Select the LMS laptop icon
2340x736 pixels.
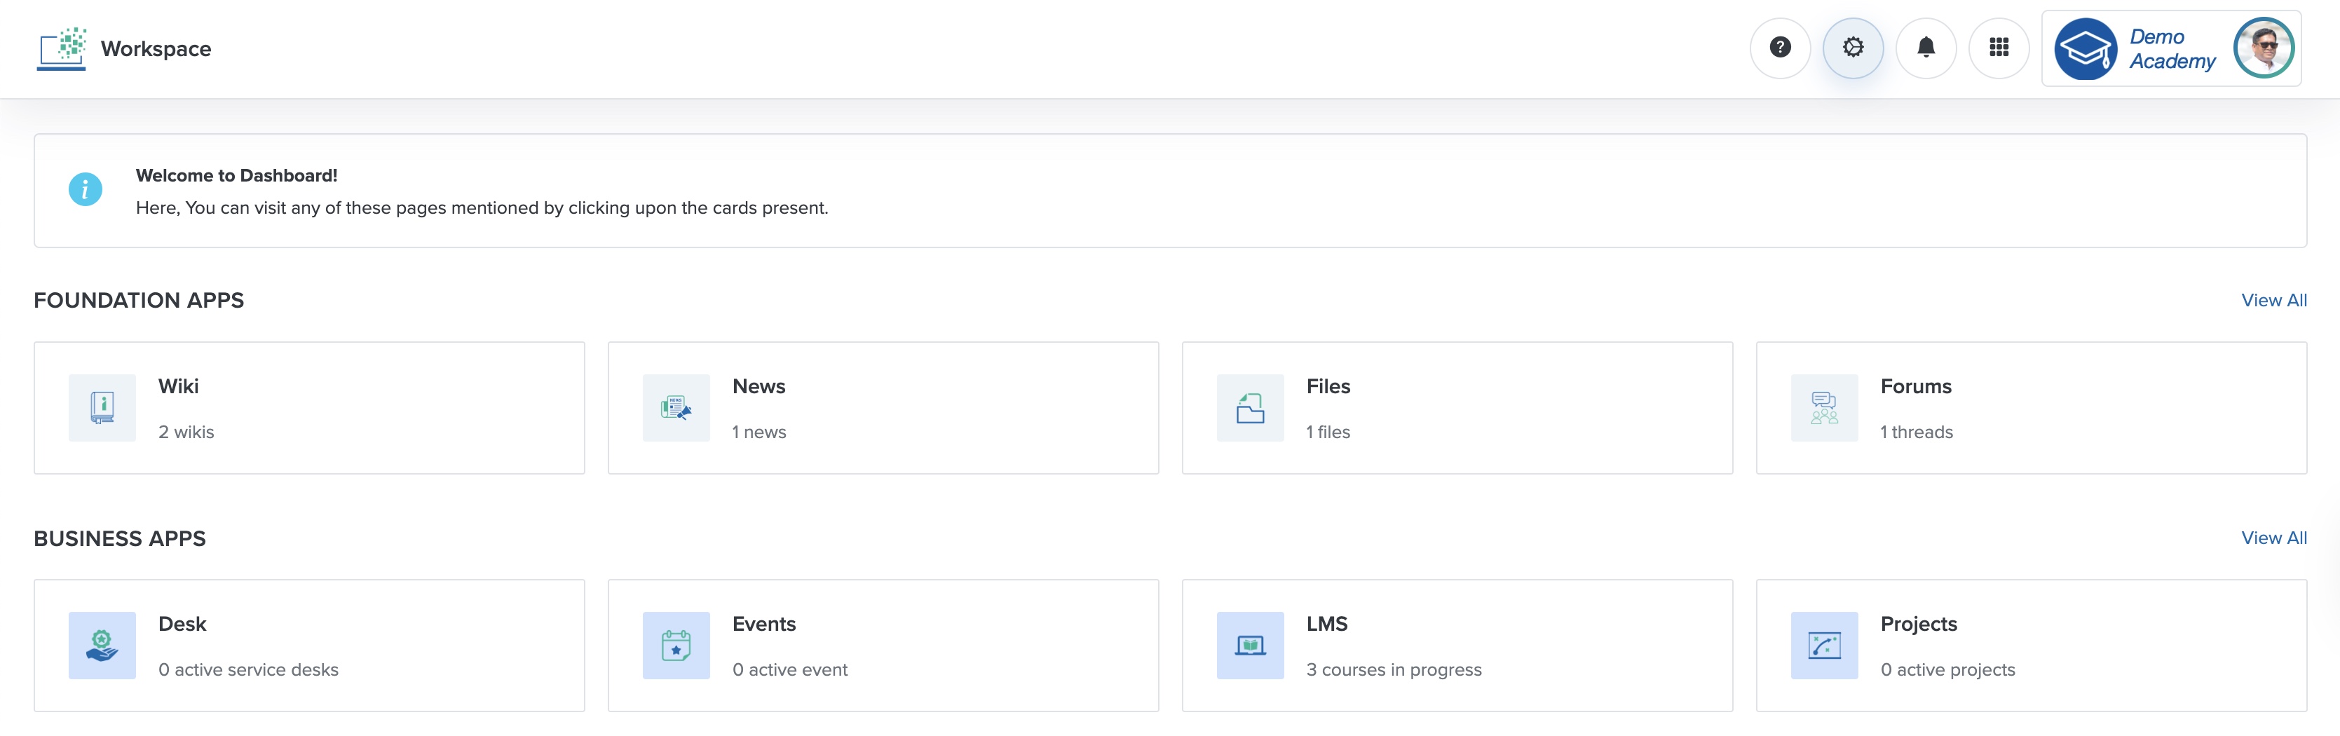pos(1250,645)
